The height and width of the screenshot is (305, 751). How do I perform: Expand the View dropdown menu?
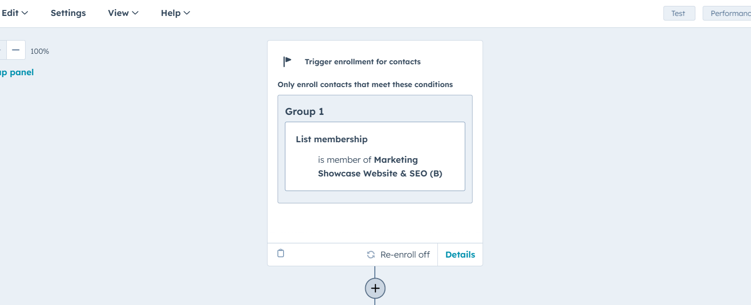tap(122, 13)
